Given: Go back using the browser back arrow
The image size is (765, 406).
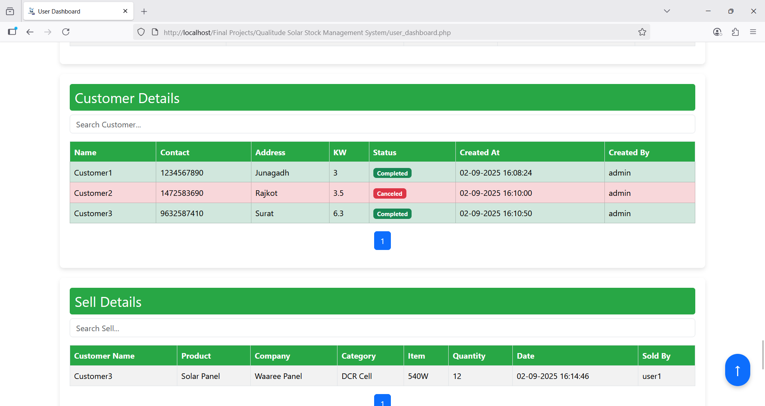Looking at the screenshot, I should tap(30, 32).
